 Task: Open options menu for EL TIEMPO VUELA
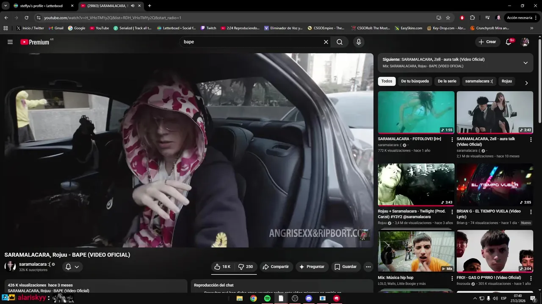coord(531,212)
